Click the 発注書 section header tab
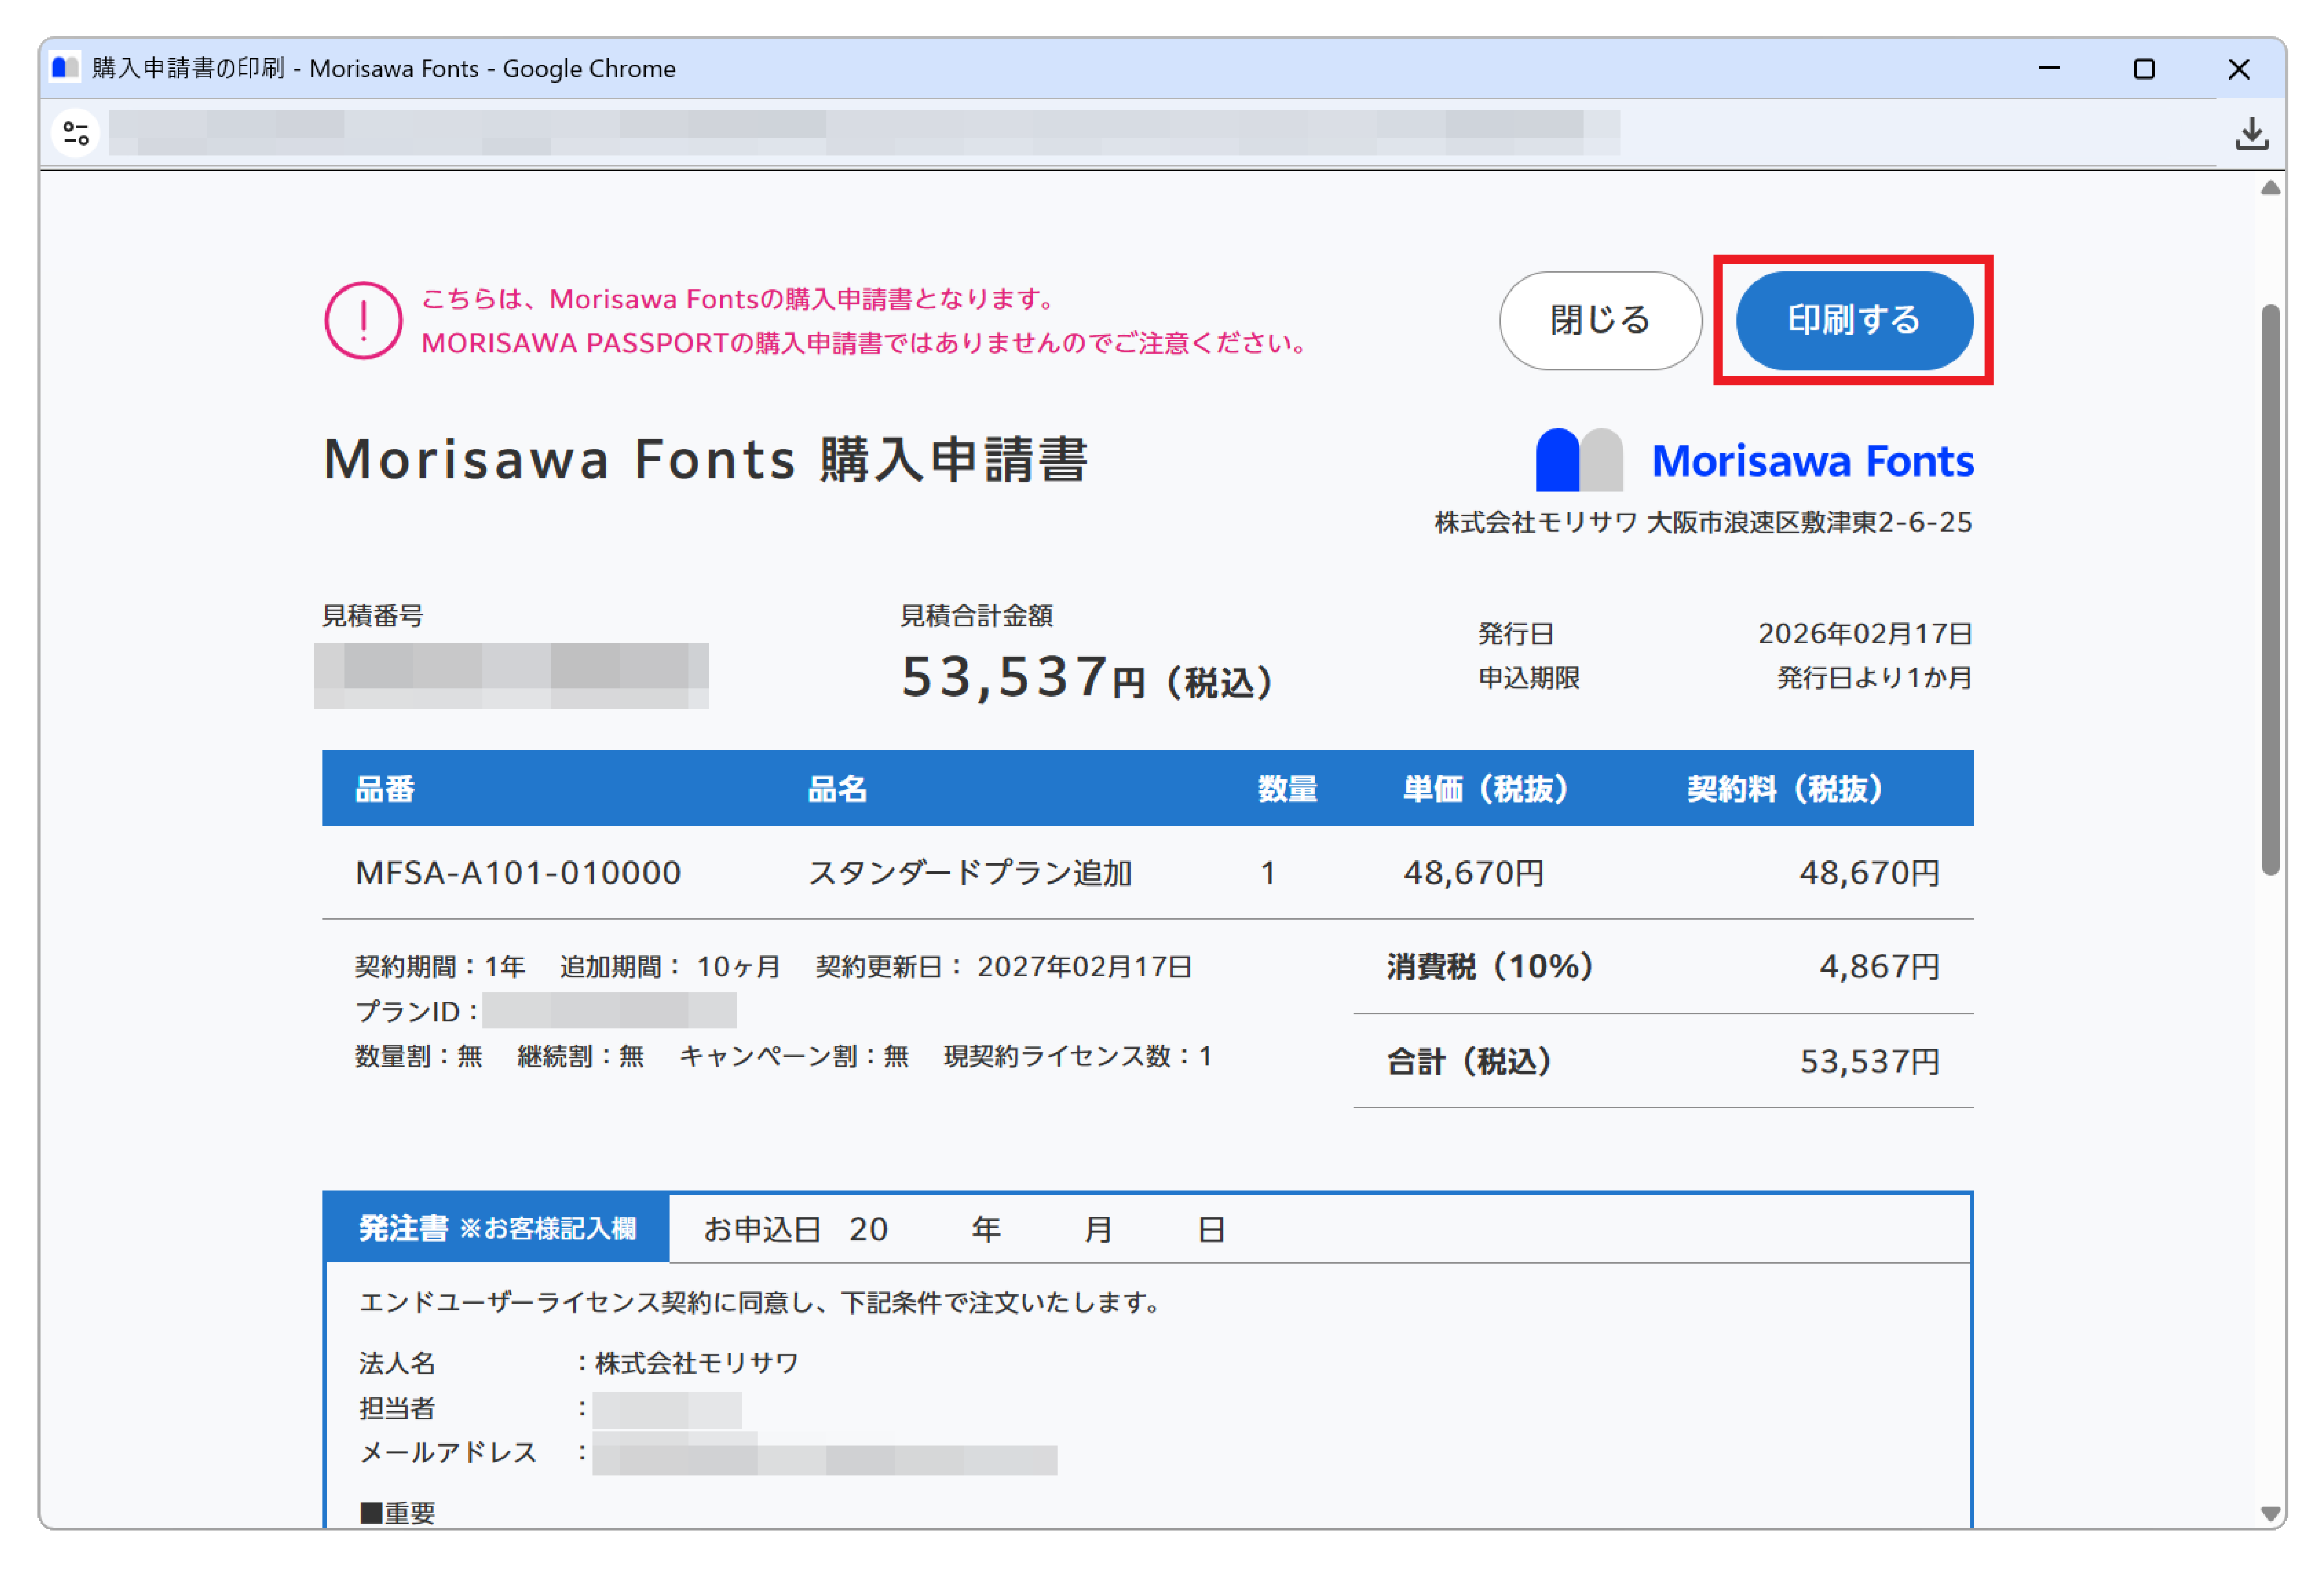Viewport: 2324px width, 1575px height. pos(497,1228)
